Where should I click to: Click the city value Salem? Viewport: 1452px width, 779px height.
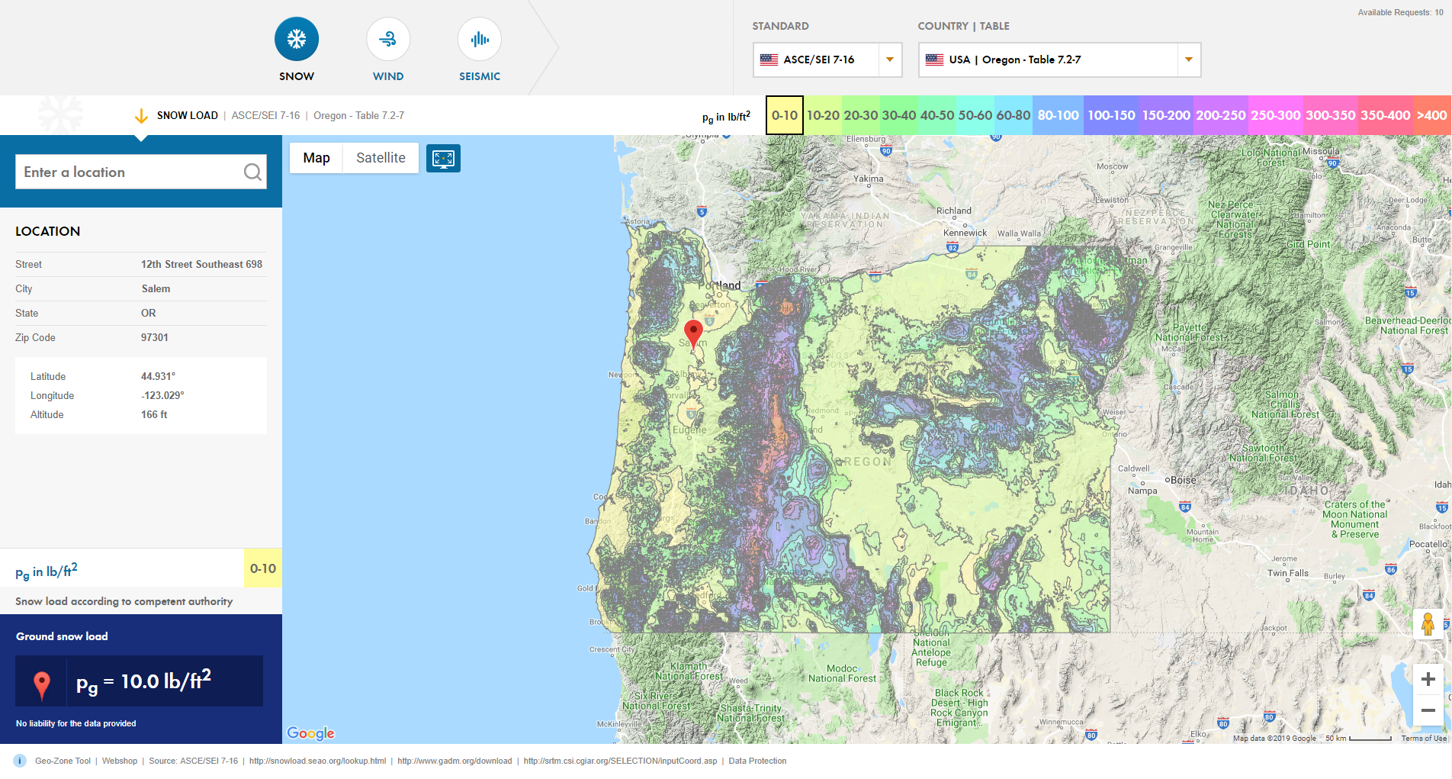[156, 288]
